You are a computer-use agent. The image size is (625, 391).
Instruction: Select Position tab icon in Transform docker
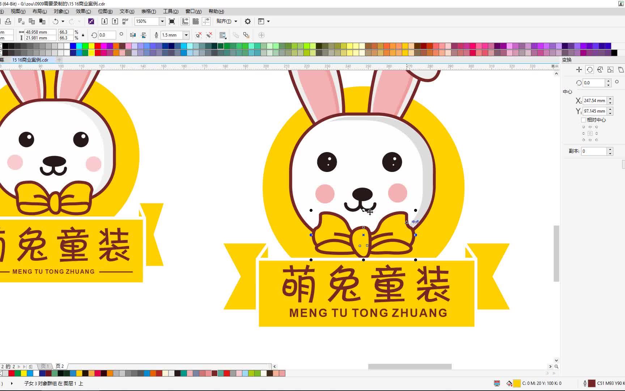(579, 70)
